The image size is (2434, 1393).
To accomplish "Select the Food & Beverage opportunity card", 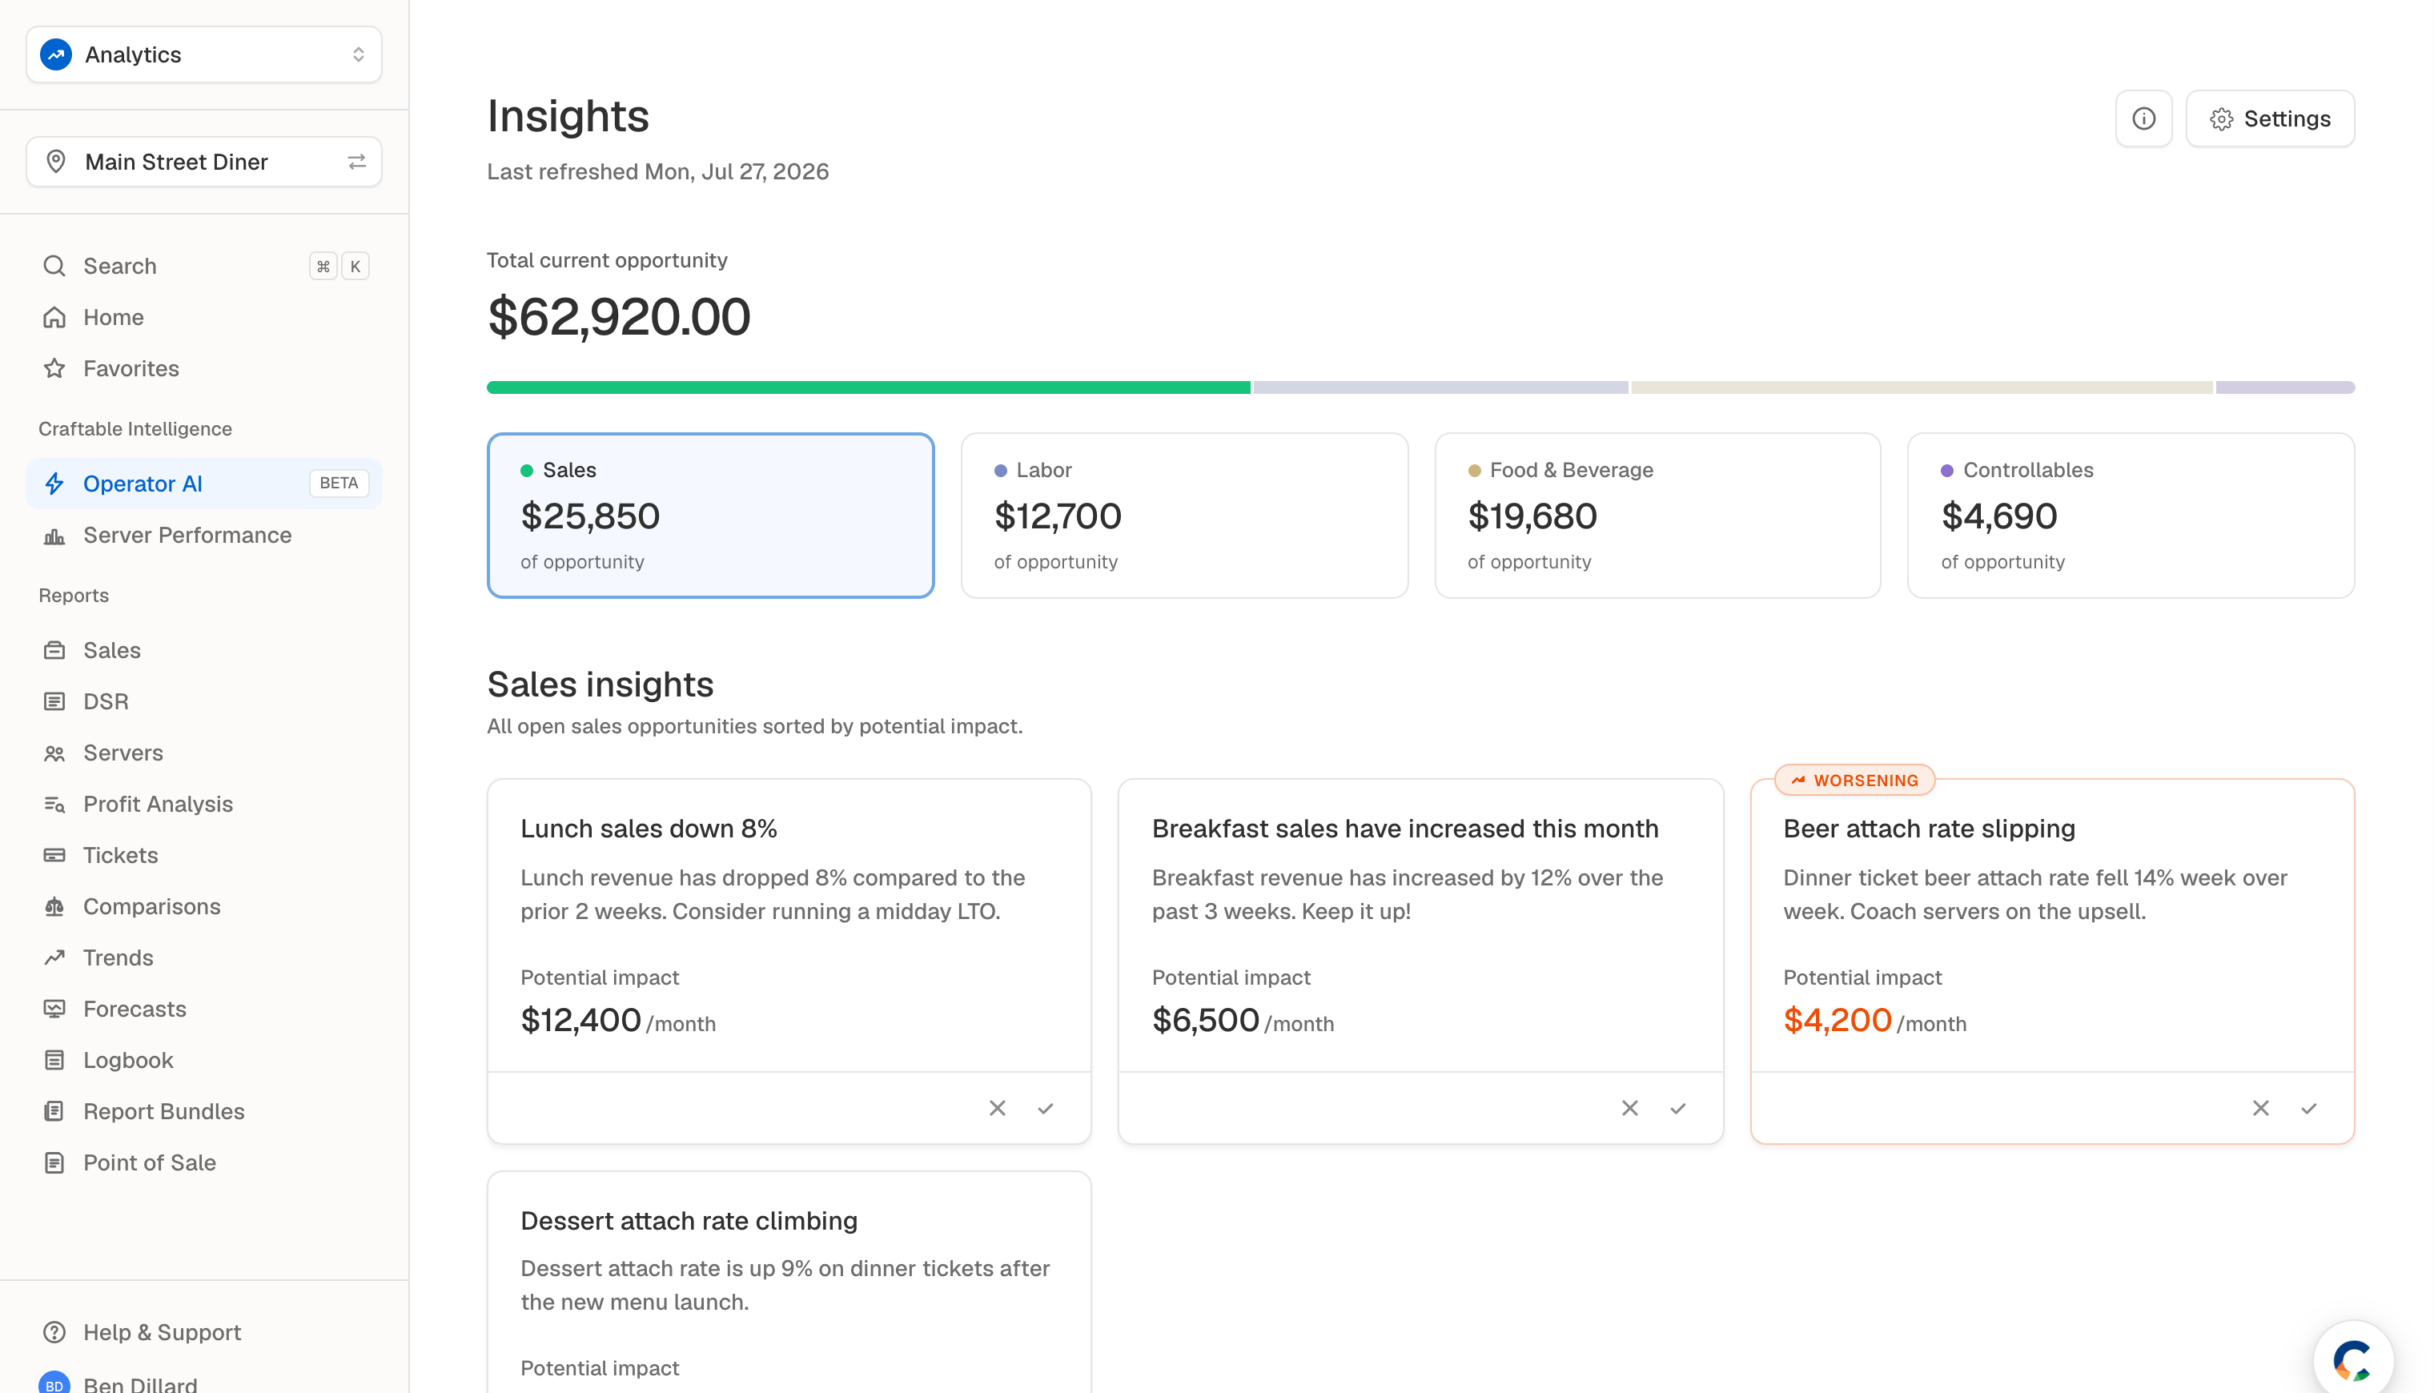I will coord(1658,516).
